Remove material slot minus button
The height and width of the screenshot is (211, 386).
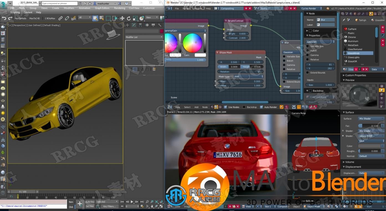pos(383,31)
